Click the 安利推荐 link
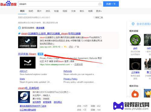Viewport: 151px width, 112px height. point(37,102)
